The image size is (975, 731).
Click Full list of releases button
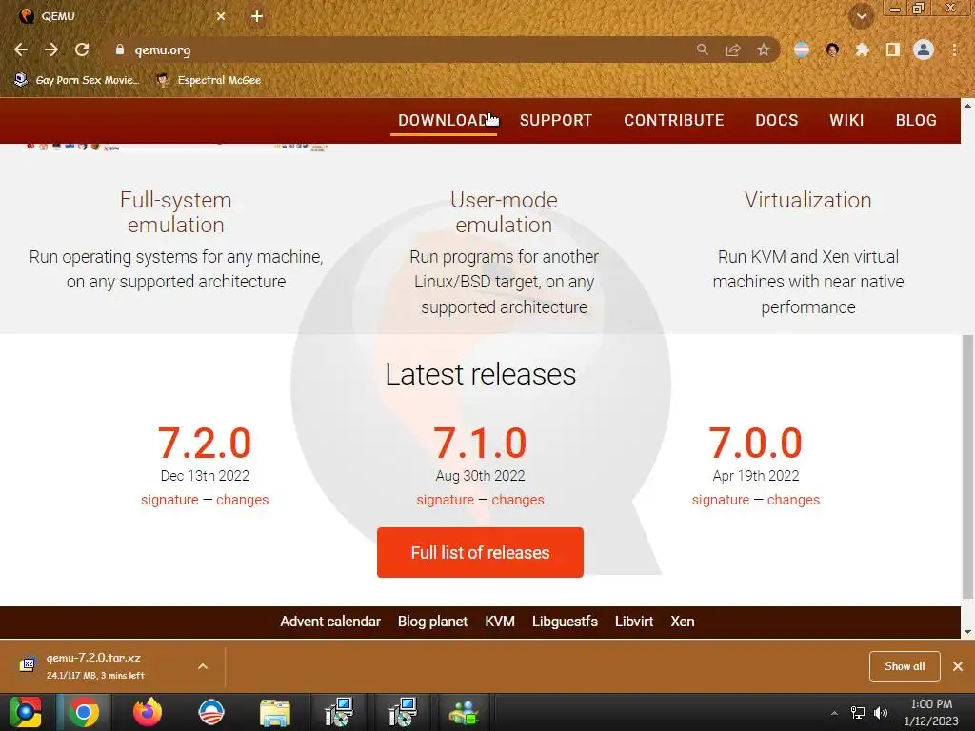point(480,553)
